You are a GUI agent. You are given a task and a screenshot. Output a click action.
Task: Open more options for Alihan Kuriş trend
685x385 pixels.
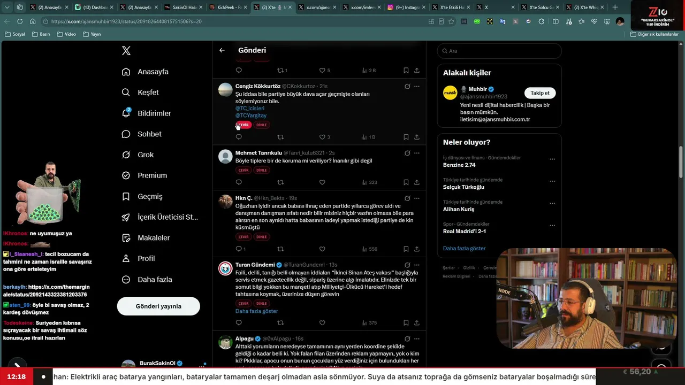(552, 204)
